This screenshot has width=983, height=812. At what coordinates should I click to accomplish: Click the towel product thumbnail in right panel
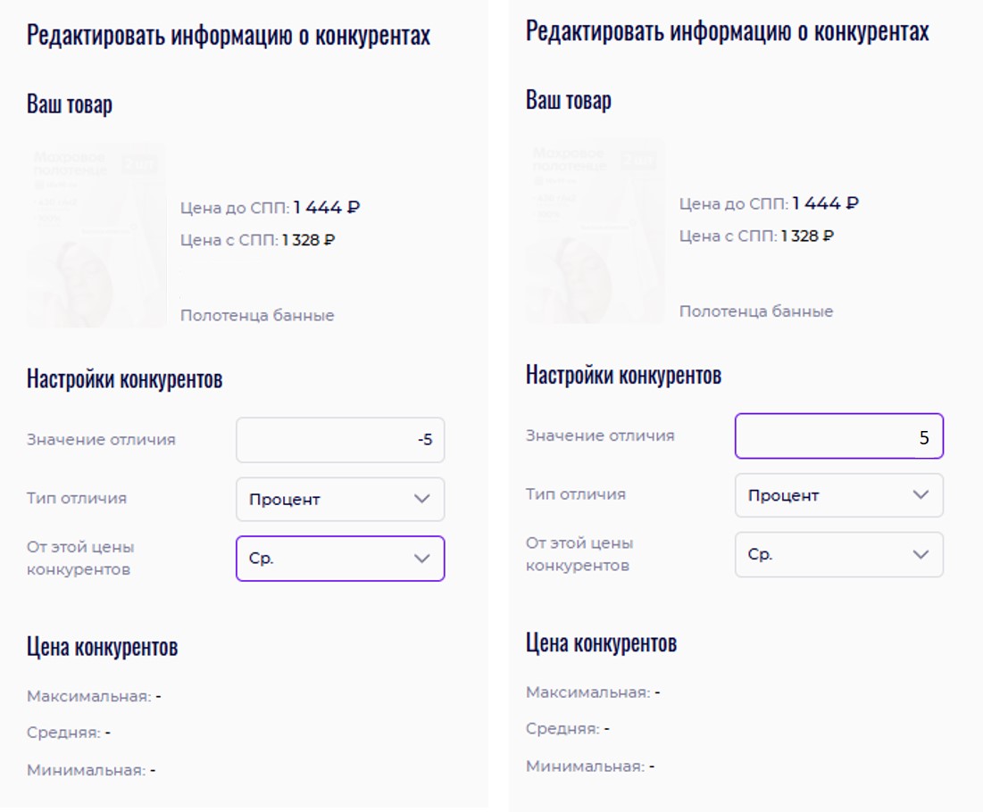click(x=595, y=231)
